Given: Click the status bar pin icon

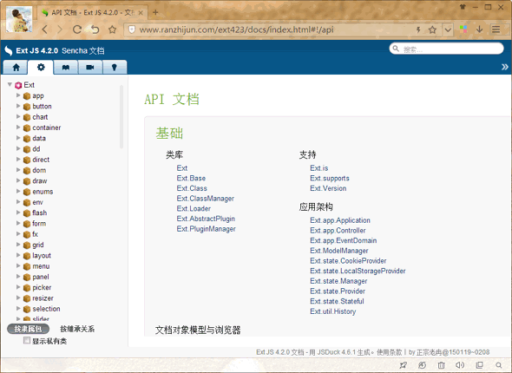Looking at the screenshot, I should click(x=404, y=365).
